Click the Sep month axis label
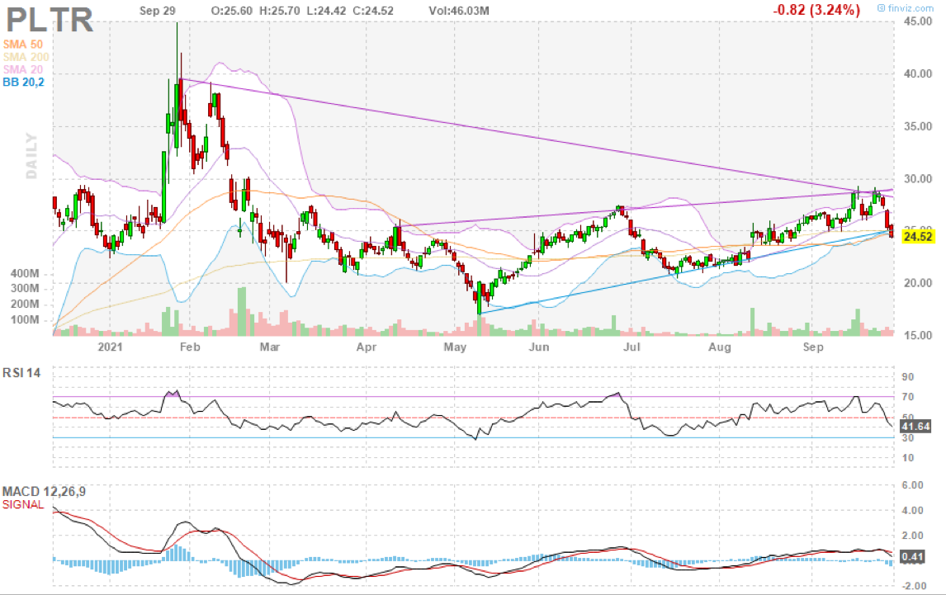946x595 pixels. [812, 347]
